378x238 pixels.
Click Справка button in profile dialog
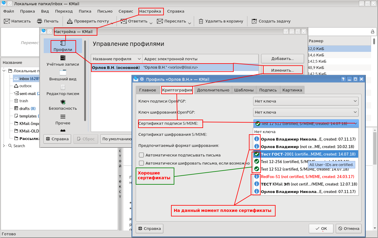[149, 228]
